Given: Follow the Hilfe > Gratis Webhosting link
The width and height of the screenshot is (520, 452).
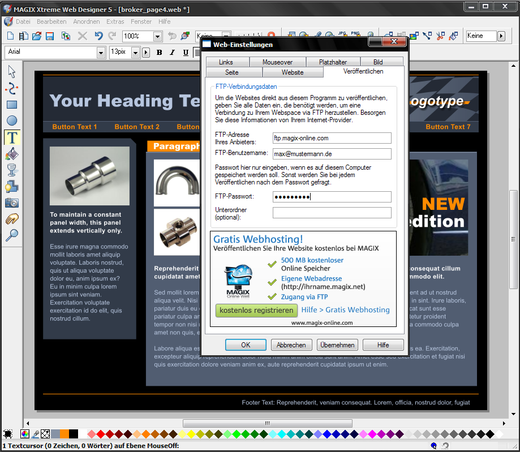Looking at the screenshot, I should pos(346,310).
